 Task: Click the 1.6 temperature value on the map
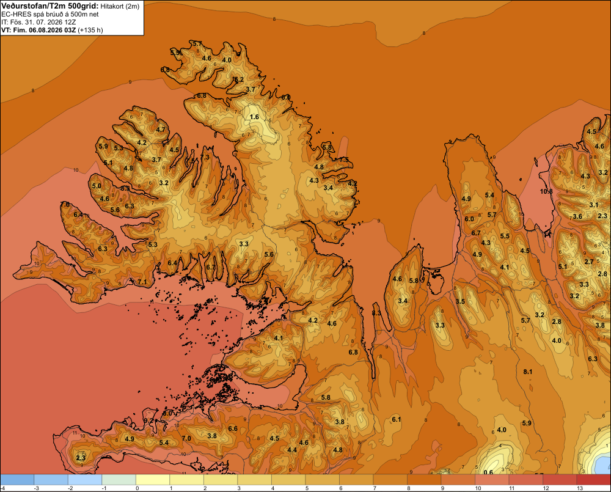(x=254, y=117)
